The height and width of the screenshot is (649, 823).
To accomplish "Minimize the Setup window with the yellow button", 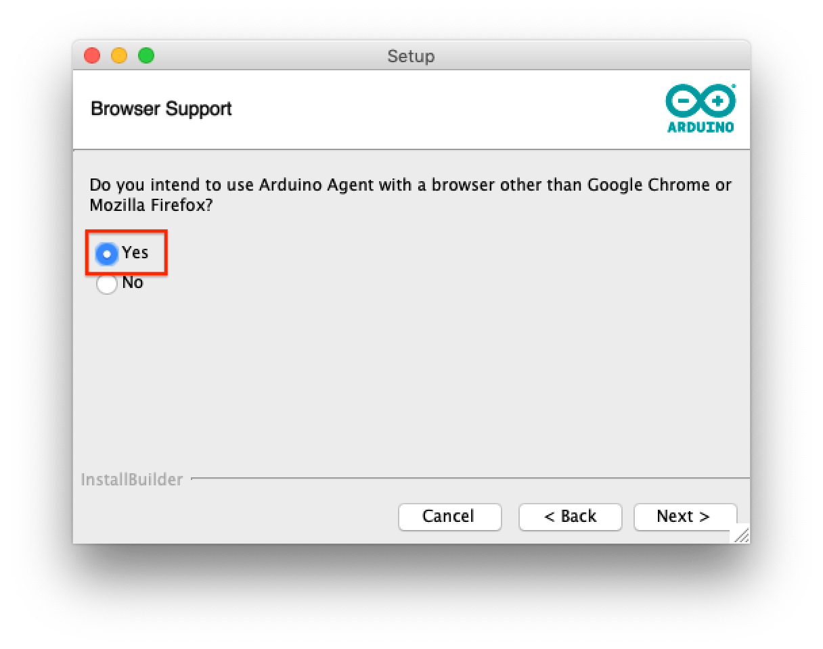I will click(x=119, y=55).
